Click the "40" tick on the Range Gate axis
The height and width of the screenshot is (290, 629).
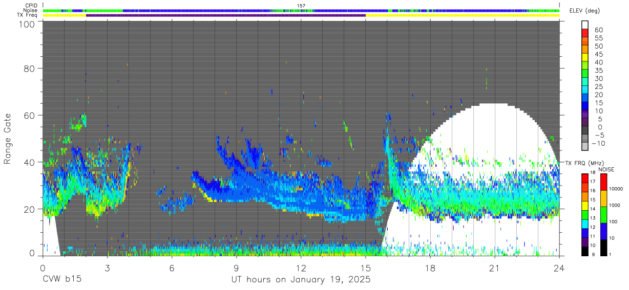point(29,162)
